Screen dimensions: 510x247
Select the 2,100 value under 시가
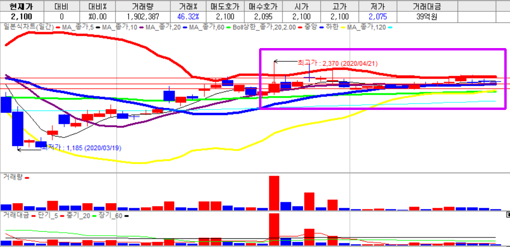tap(301, 17)
